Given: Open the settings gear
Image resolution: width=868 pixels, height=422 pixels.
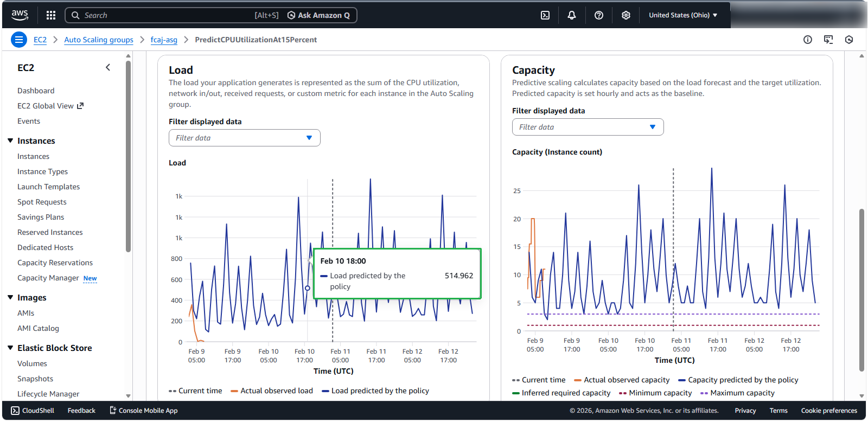Looking at the screenshot, I should click(x=626, y=15).
